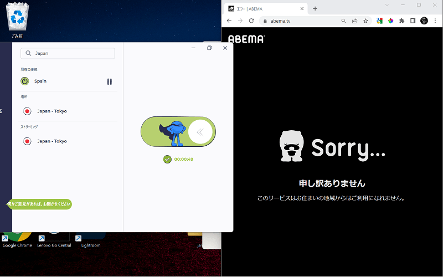Toggle the VPN connection switch off
This screenshot has height=277, width=443.
tap(178, 132)
